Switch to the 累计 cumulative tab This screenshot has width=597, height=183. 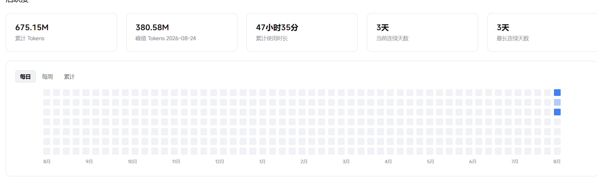tap(69, 76)
